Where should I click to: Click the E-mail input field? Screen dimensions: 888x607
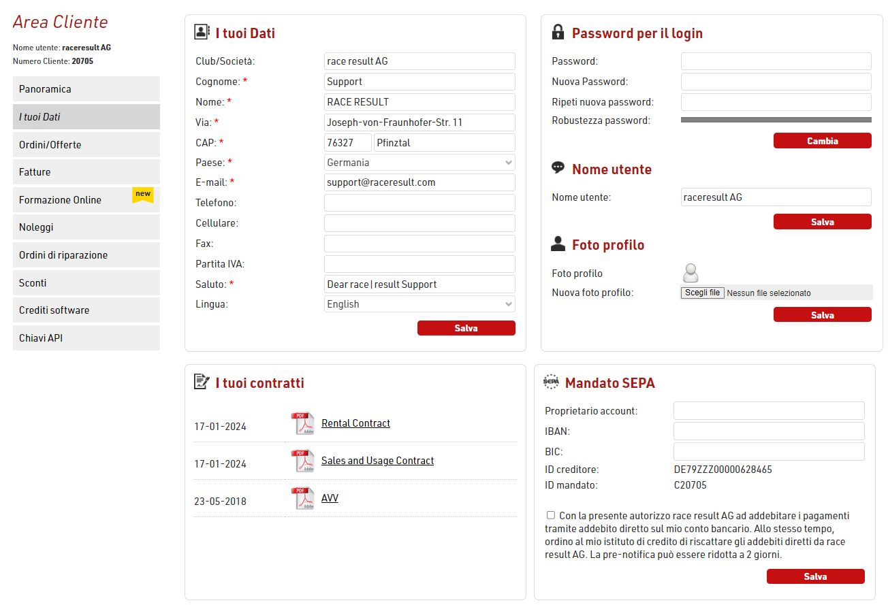pyautogui.click(x=419, y=182)
